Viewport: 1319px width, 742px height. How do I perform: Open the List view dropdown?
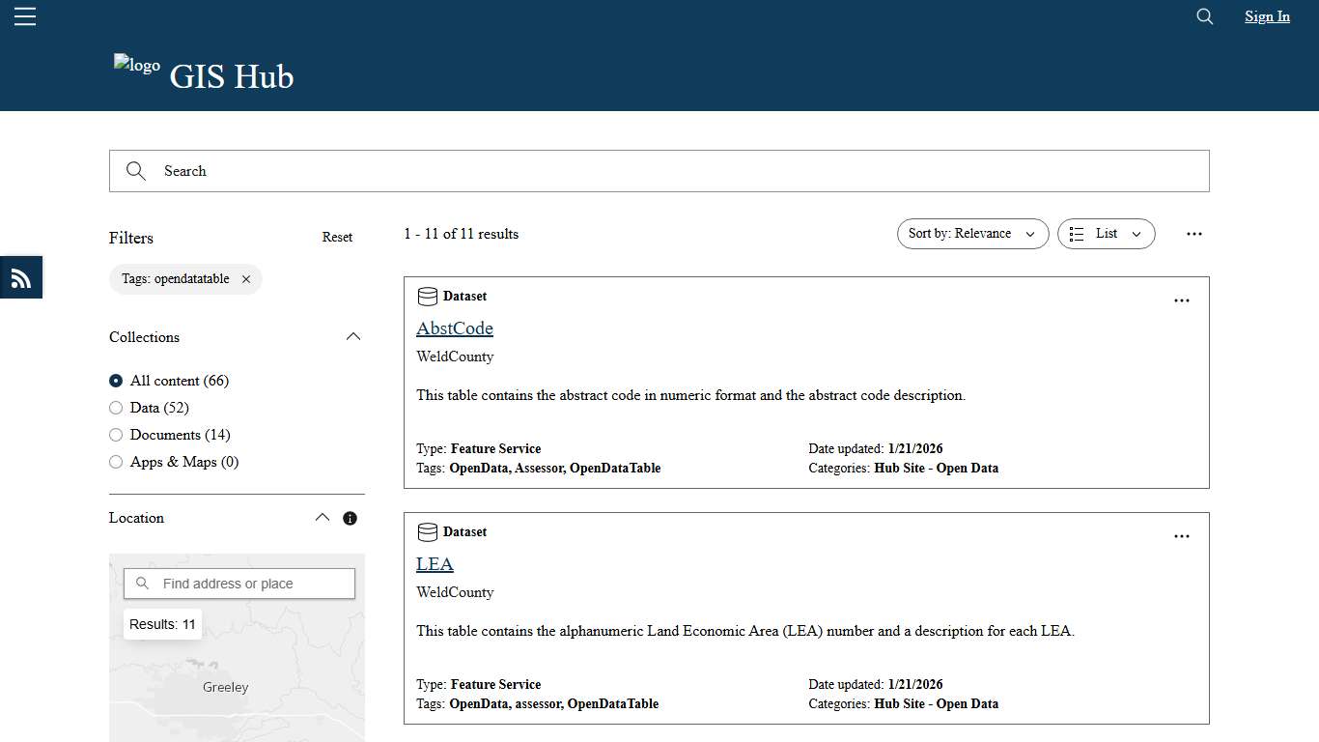click(x=1106, y=233)
